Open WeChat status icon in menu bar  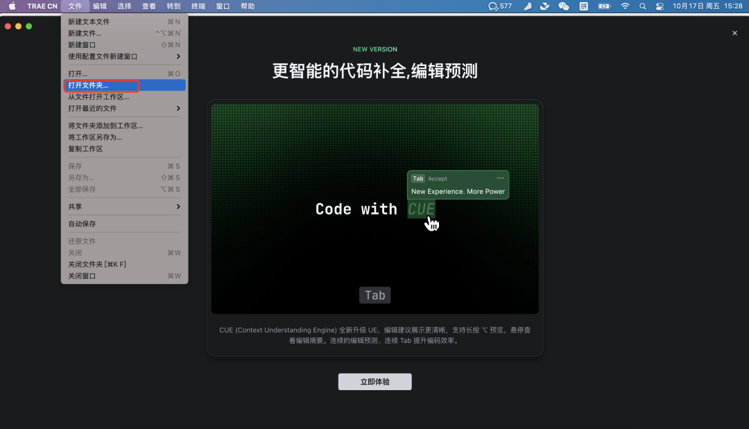564,6
